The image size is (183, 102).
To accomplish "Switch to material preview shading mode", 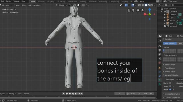I will tap(149, 5).
